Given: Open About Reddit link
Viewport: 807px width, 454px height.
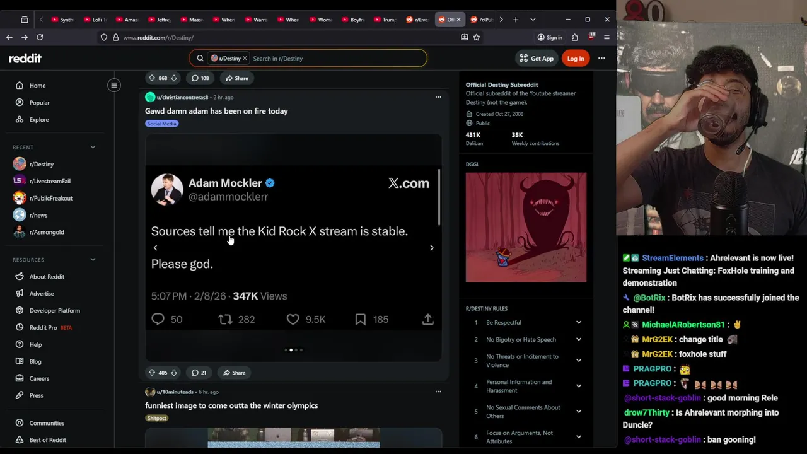Looking at the screenshot, I should click(47, 277).
